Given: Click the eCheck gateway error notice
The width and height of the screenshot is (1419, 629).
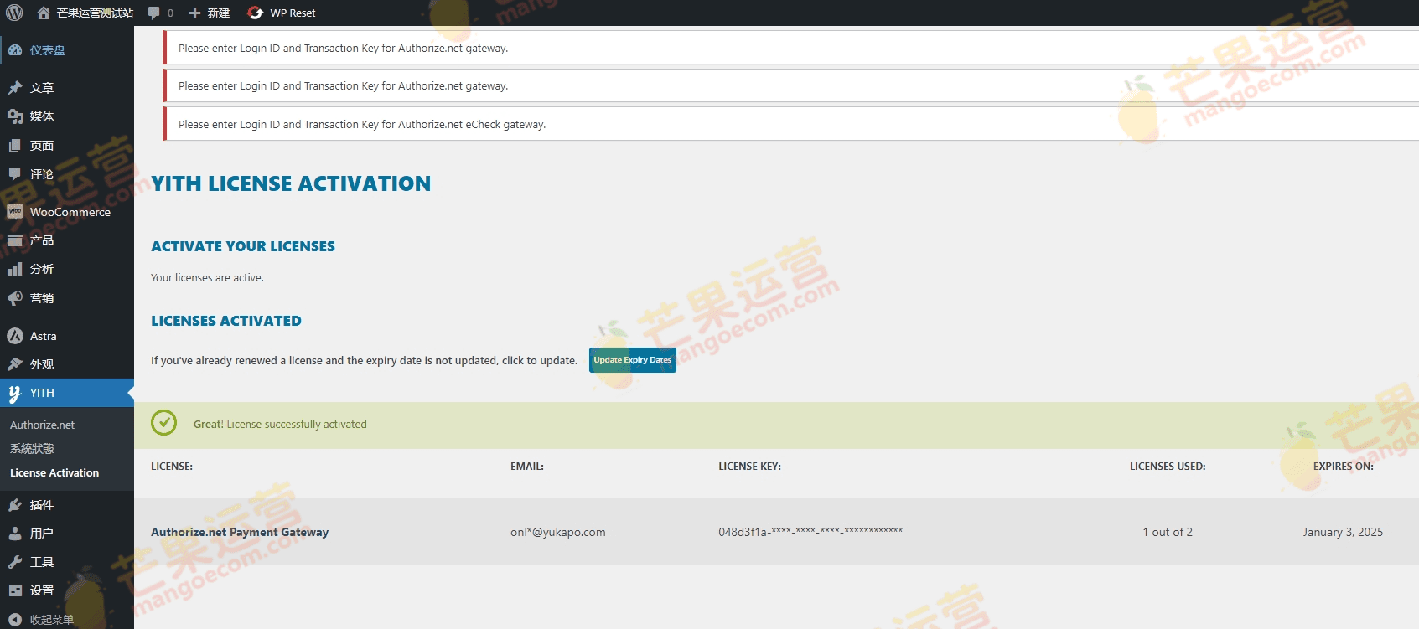Looking at the screenshot, I should click(790, 124).
